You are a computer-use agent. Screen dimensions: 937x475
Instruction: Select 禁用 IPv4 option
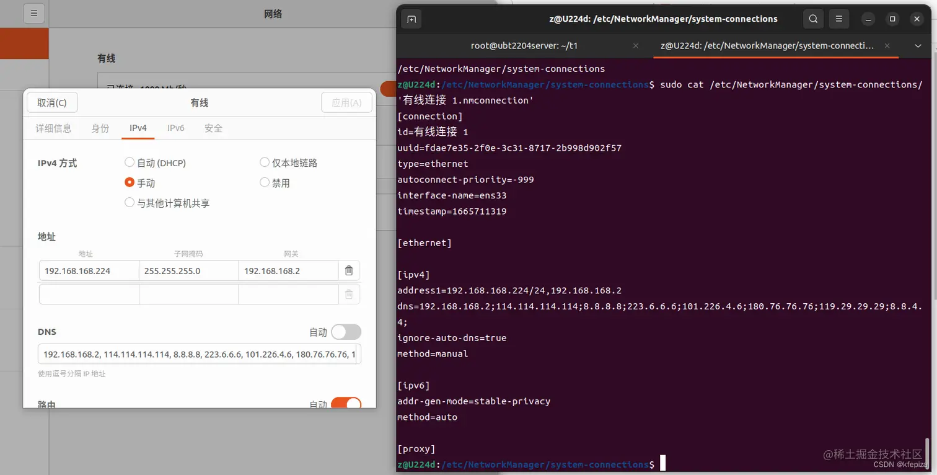click(x=275, y=183)
